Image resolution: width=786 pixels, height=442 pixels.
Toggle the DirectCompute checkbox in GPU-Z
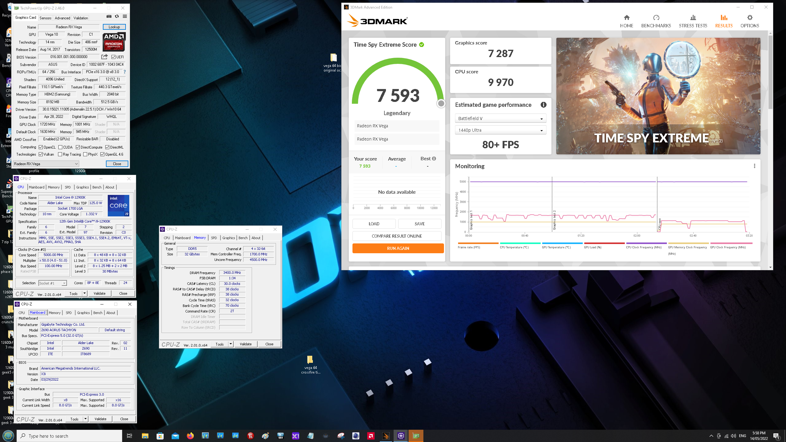78,147
